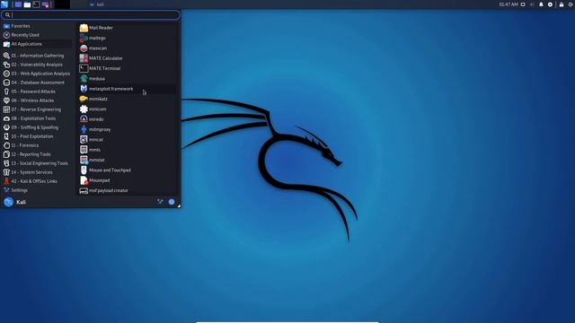Launch mitmproxy from the app list
Screen dimensions: 575x323
[128, 129]
